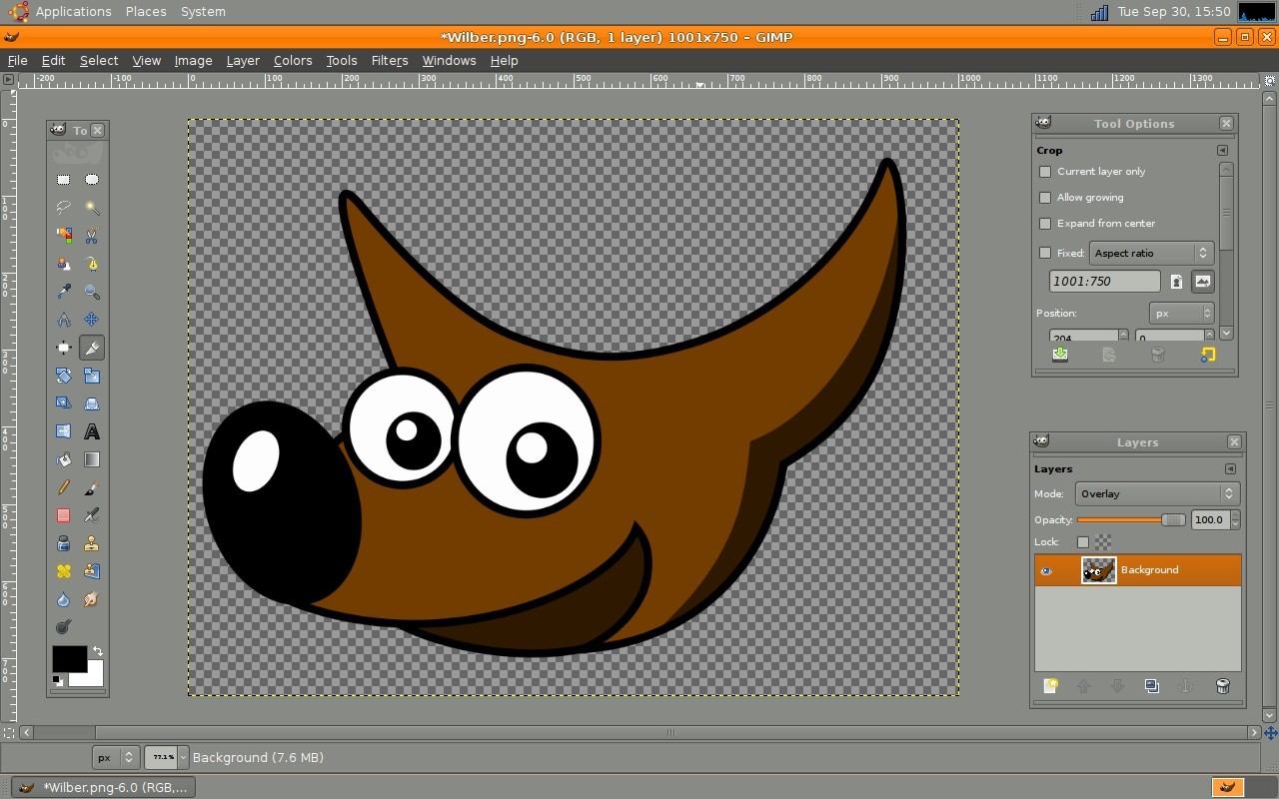Open the px unit dropdown in status bar
This screenshot has height=799, width=1279.
coord(115,757)
